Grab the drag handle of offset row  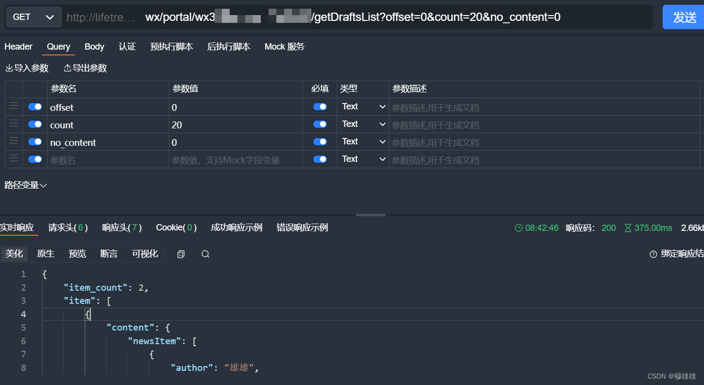14,106
